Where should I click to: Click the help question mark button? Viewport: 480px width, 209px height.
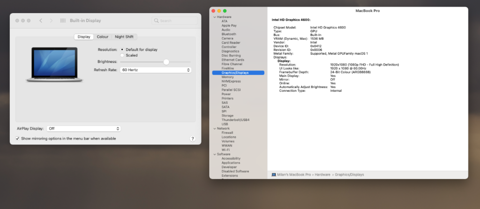click(193, 139)
